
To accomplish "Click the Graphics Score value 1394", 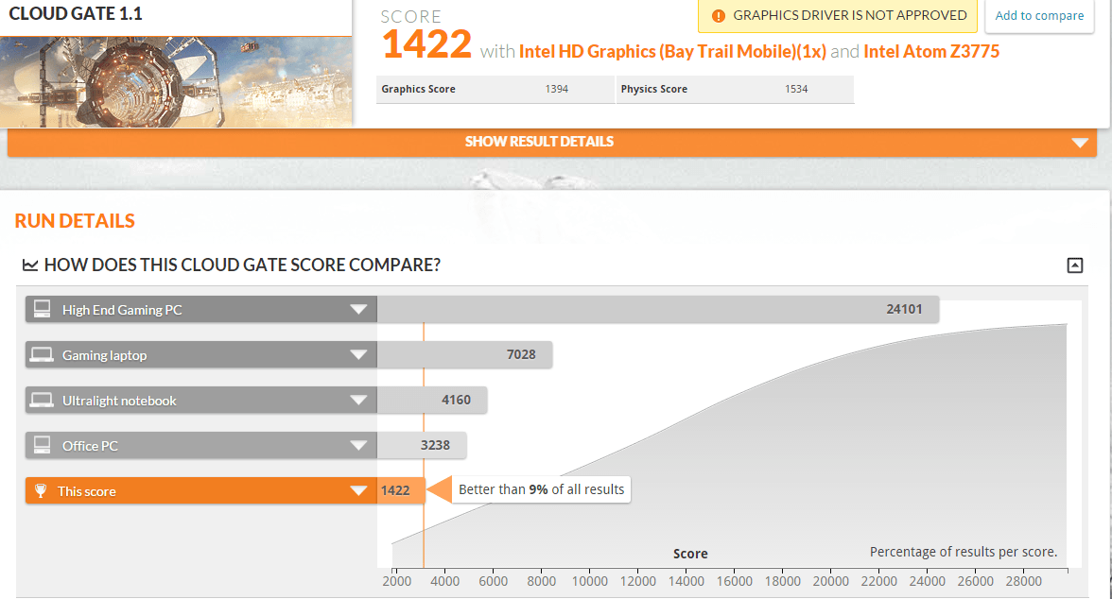I will 557,90.
